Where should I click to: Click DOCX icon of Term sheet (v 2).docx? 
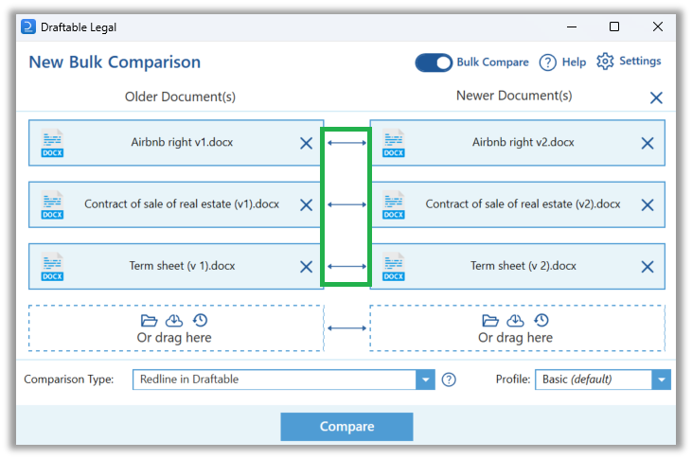[393, 267]
